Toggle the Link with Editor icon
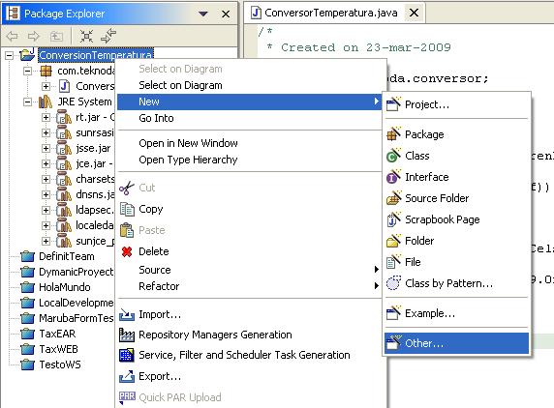This screenshot has width=554, height=408. (x=108, y=36)
